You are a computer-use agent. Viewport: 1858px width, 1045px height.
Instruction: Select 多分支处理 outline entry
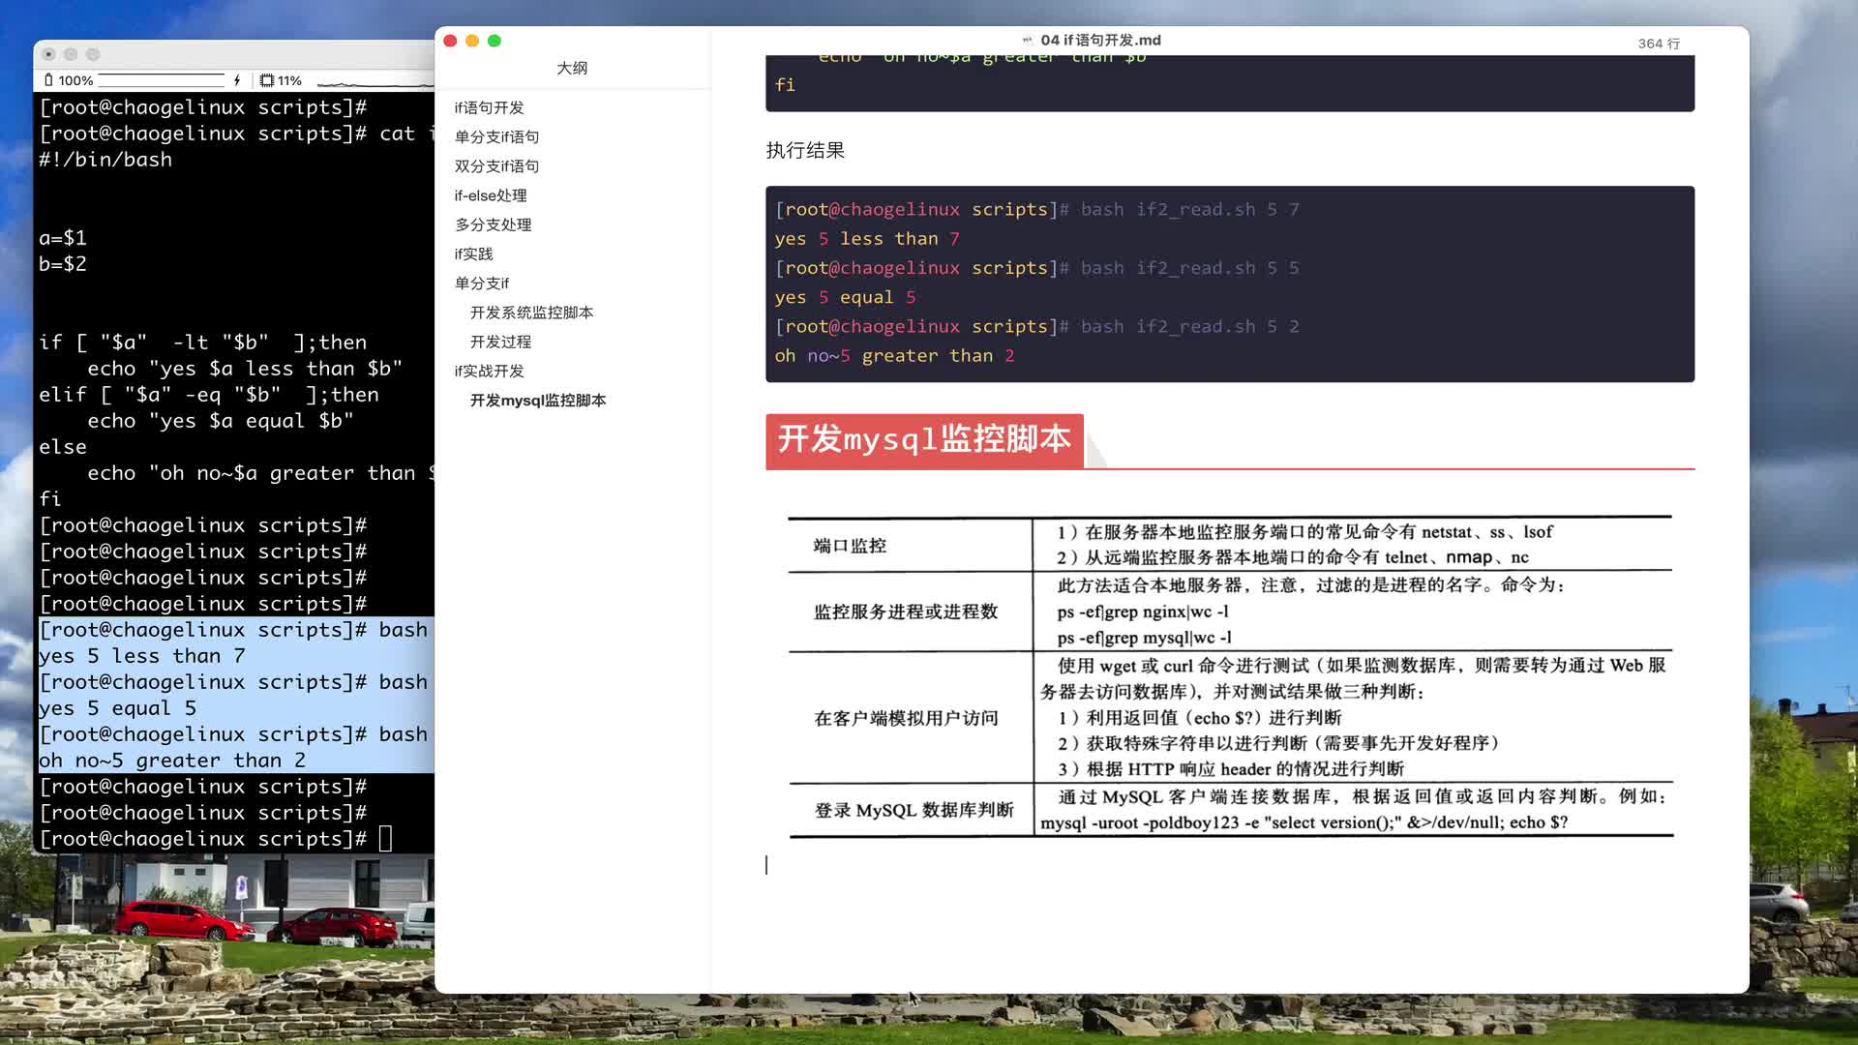point(494,224)
